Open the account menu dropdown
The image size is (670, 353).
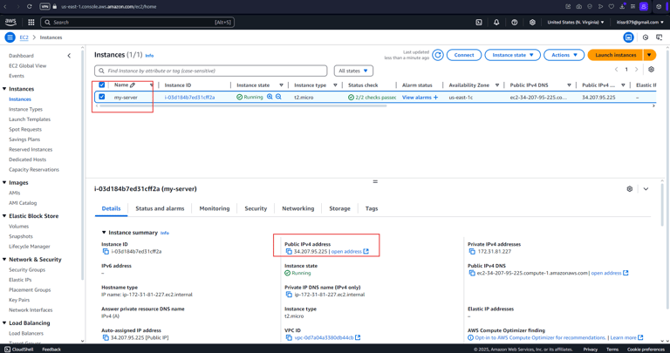[639, 22]
